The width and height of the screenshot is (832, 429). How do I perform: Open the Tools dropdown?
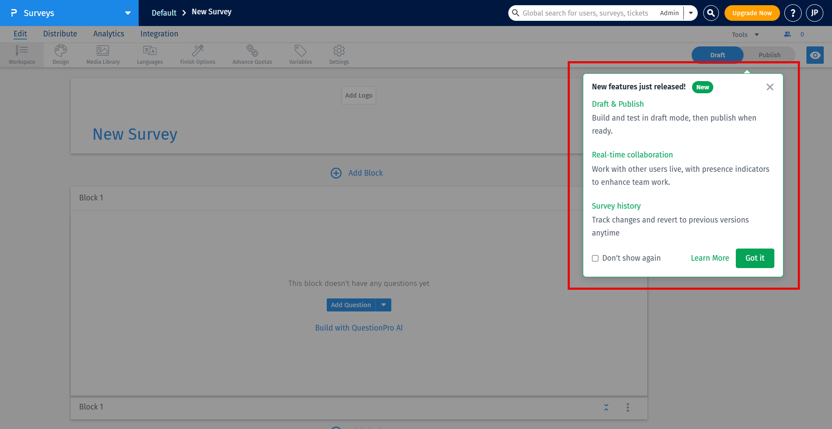(x=744, y=34)
